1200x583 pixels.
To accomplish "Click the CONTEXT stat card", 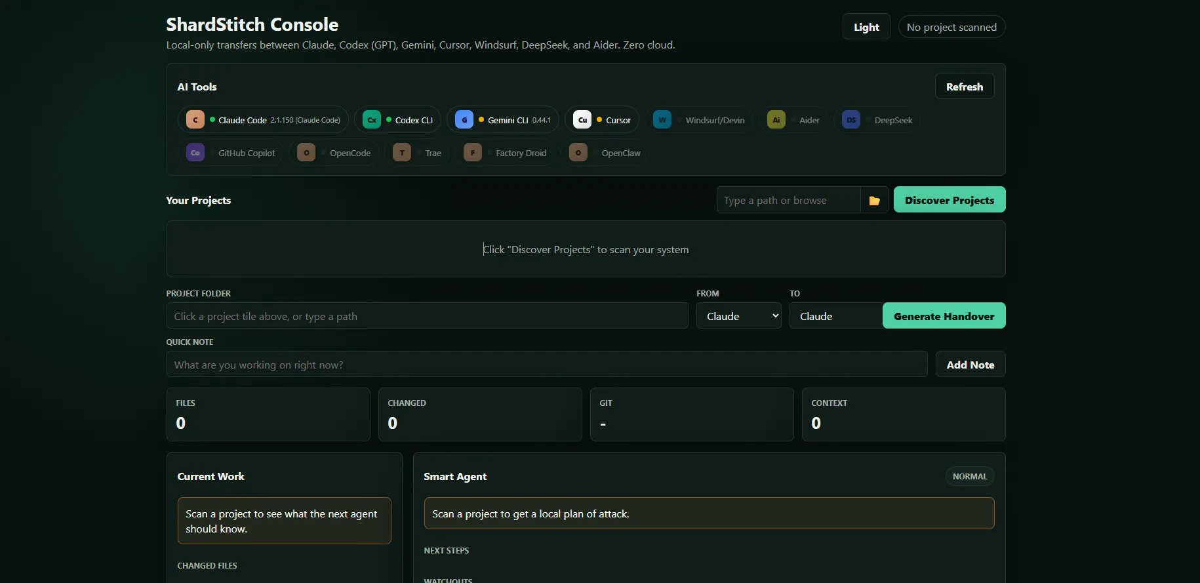I will tap(904, 414).
